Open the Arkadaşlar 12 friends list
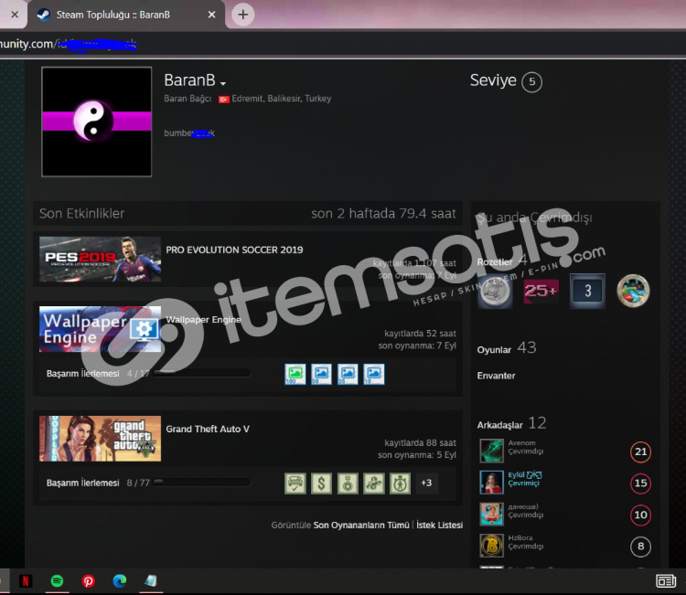This screenshot has height=595, width=686. 511,423
